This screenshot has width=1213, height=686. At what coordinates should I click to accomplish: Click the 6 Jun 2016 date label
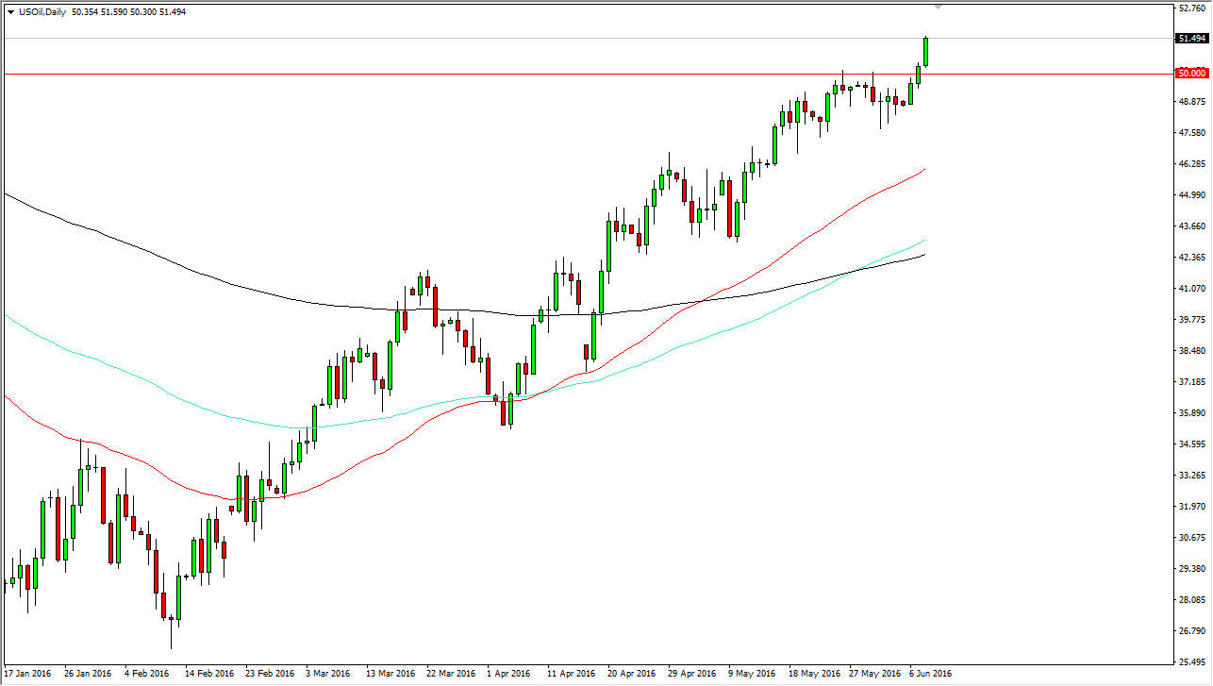coord(931,674)
